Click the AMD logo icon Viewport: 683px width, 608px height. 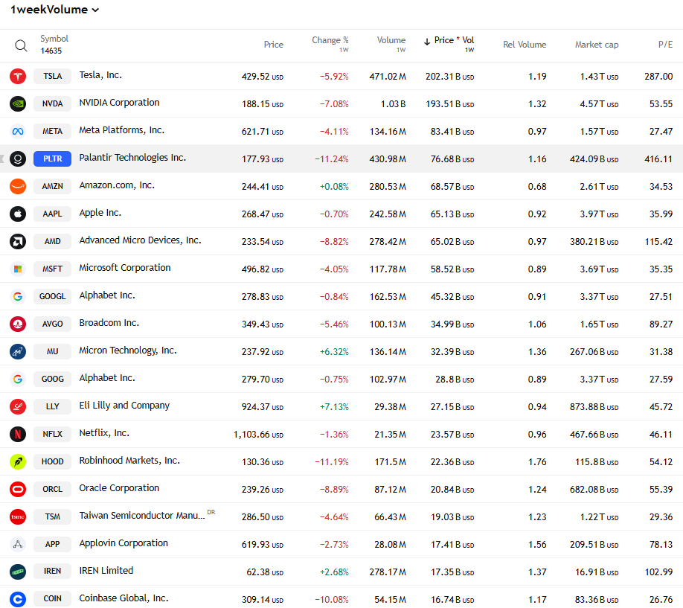18,241
